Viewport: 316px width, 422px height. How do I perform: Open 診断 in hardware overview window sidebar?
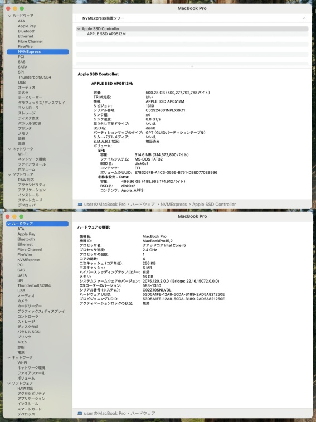[x=21, y=347]
